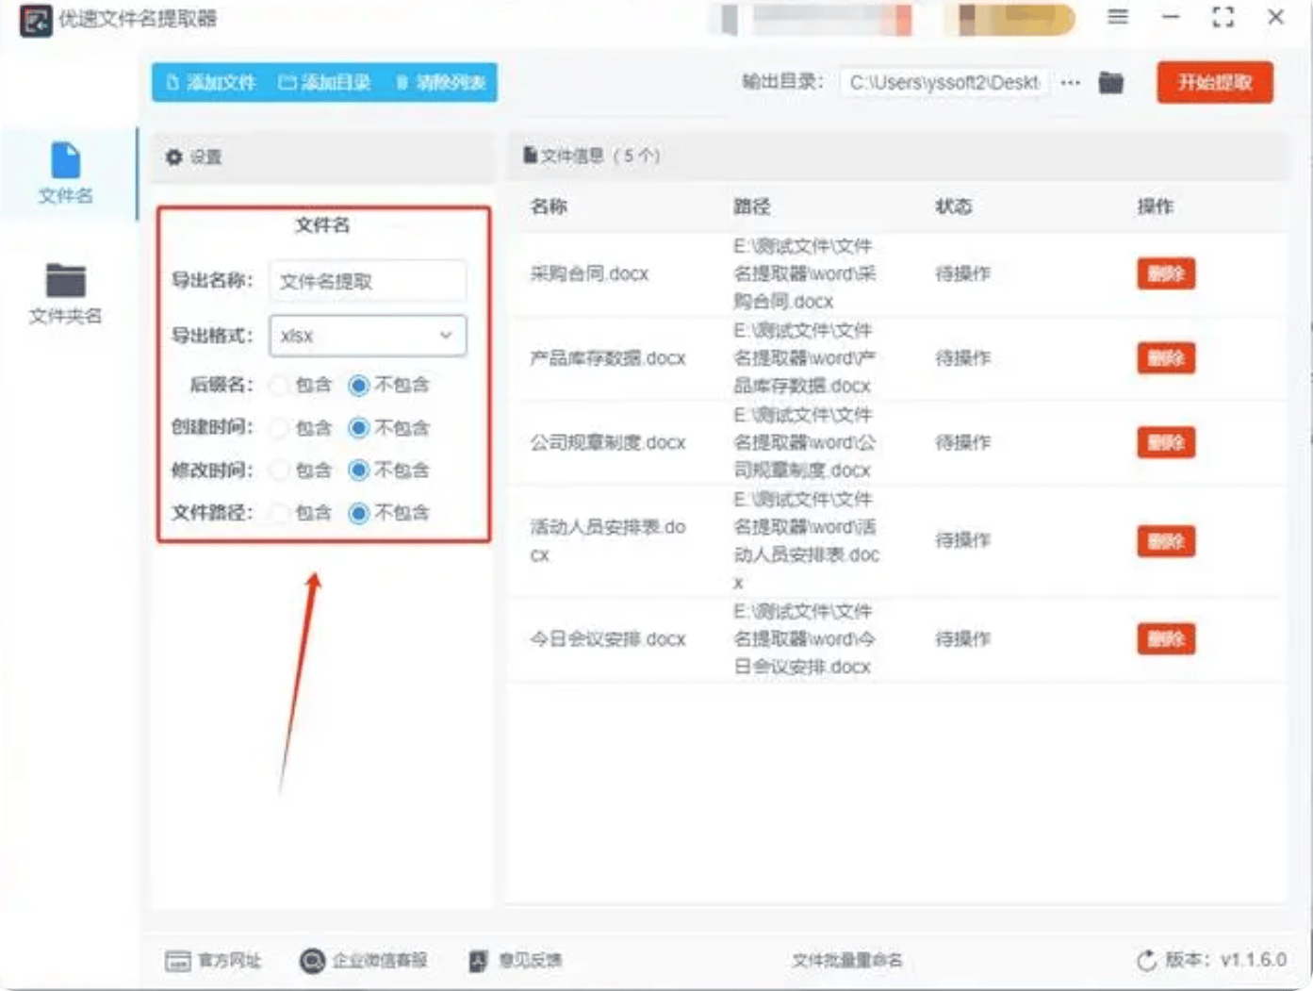Viewport: 1313px width, 991px height.
Task: Delete the 采购合同.docx row
Action: (1166, 273)
